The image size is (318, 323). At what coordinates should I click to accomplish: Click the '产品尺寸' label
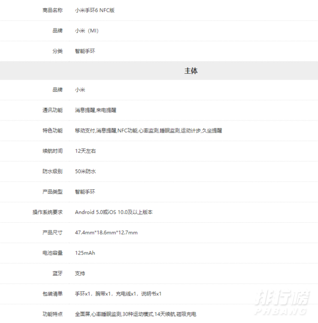click(52, 232)
